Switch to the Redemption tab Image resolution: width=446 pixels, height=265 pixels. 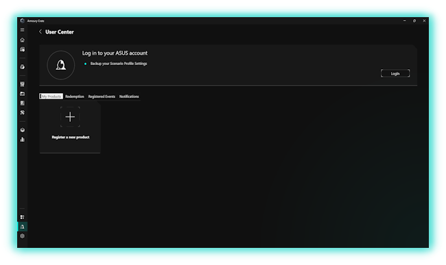pos(75,97)
